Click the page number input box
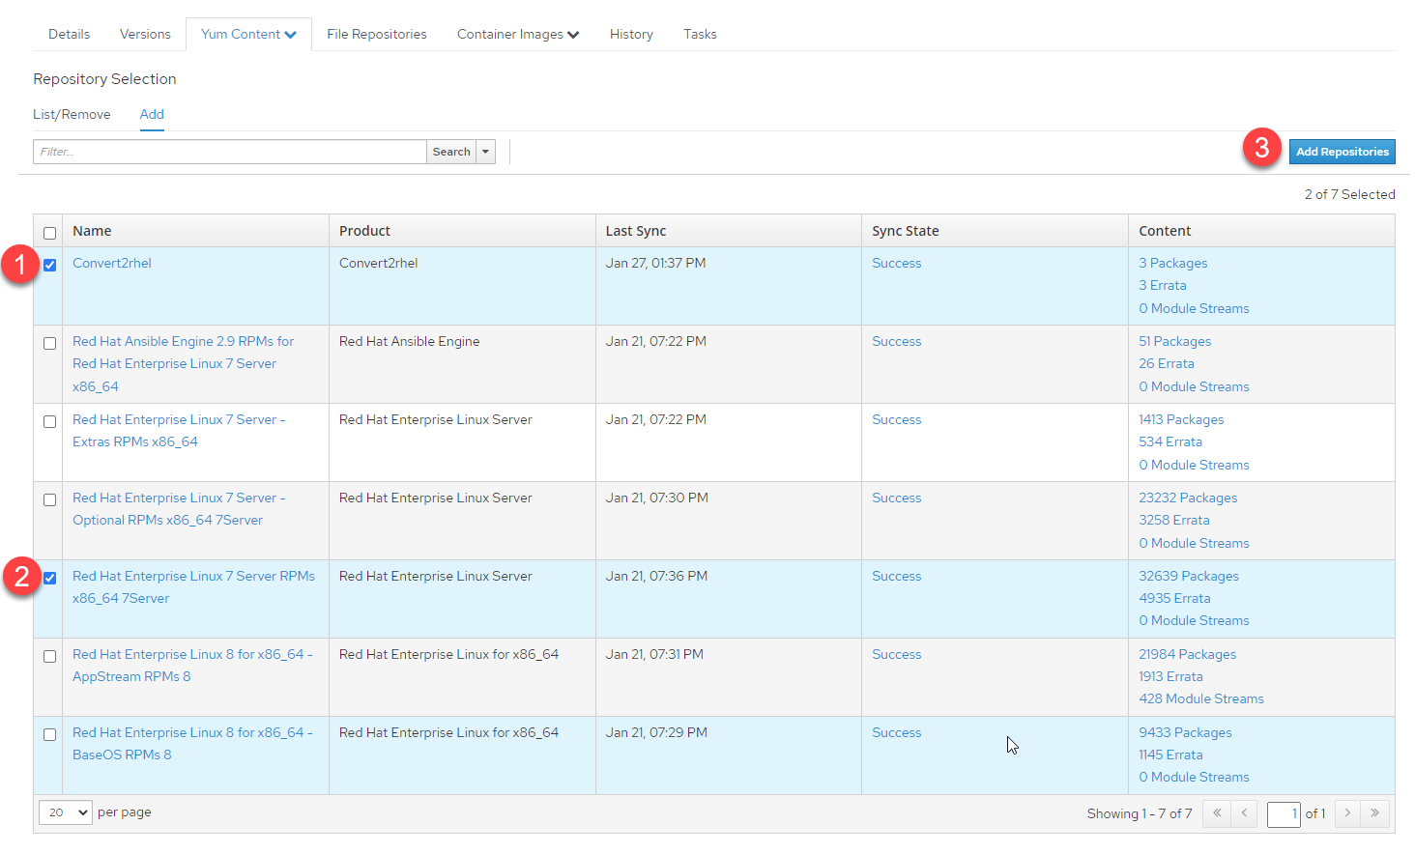 1284,814
